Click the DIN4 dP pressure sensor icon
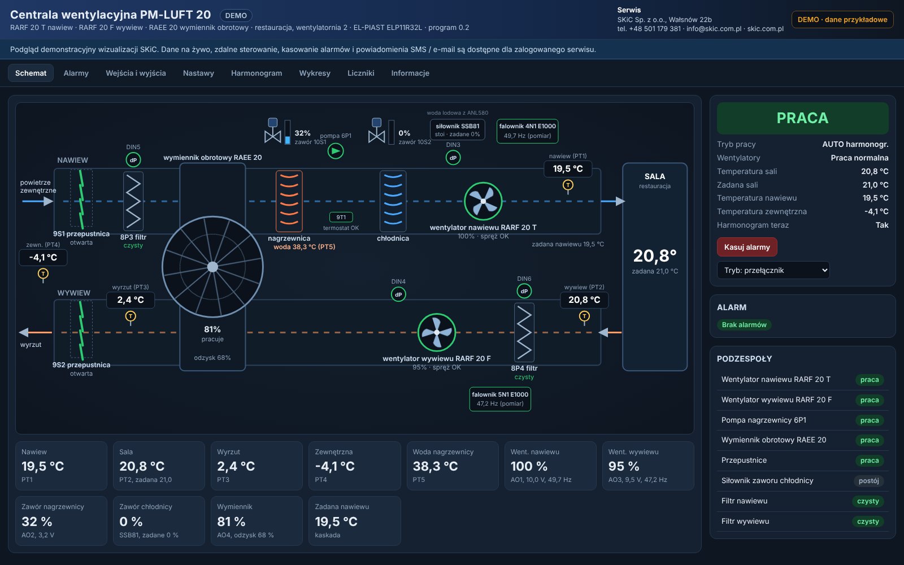This screenshot has width=904, height=565. click(398, 294)
